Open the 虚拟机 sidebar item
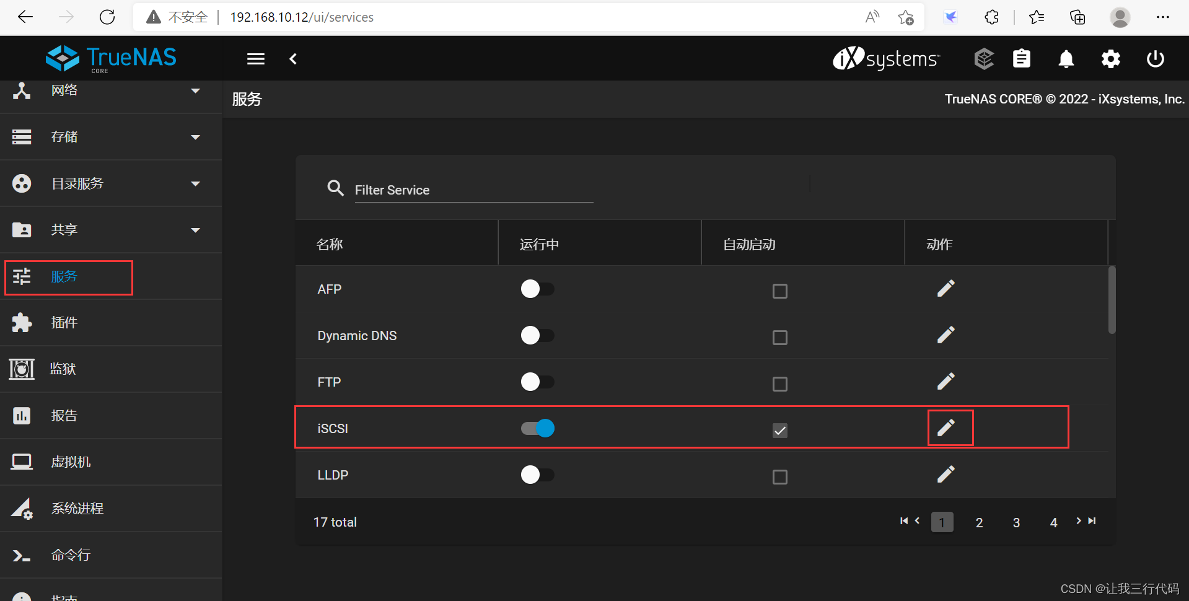The image size is (1189, 601). point(111,462)
